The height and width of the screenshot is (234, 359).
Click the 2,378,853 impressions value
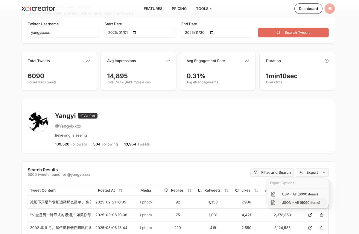coord(282,215)
